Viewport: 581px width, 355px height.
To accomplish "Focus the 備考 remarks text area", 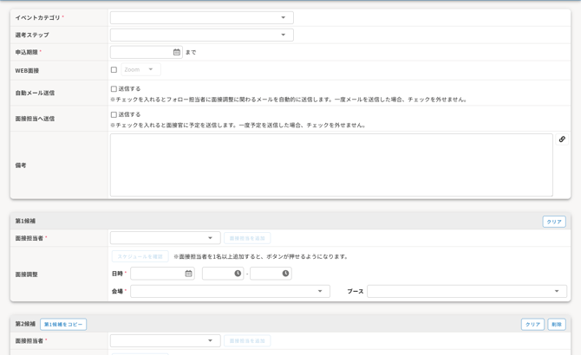I will pyautogui.click(x=331, y=165).
